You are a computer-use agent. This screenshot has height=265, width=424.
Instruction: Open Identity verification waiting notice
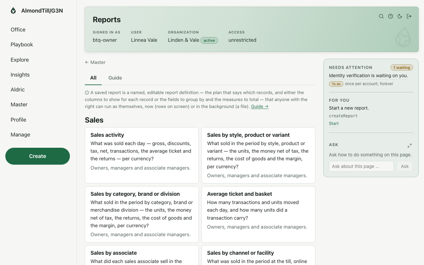click(368, 76)
